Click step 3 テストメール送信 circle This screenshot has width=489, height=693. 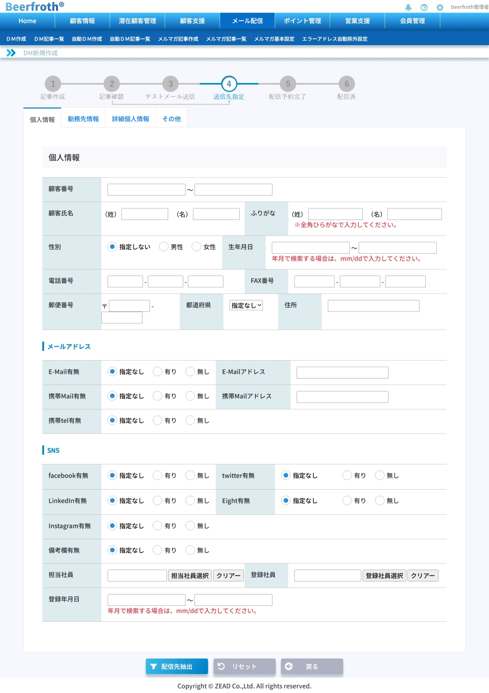pyautogui.click(x=171, y=84)
